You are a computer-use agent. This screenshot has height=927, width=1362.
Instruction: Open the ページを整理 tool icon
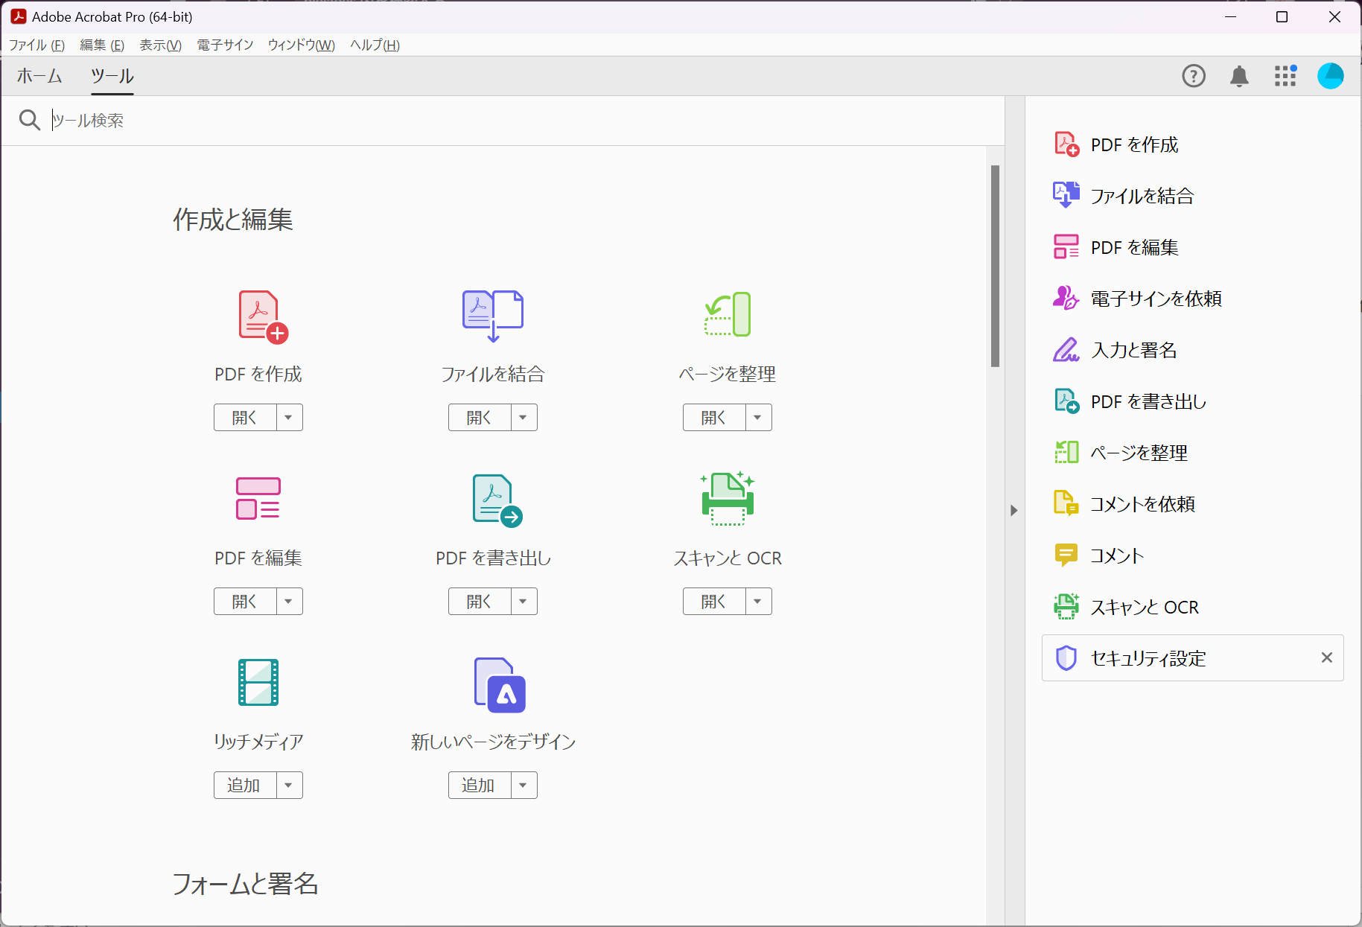[727, 314]
